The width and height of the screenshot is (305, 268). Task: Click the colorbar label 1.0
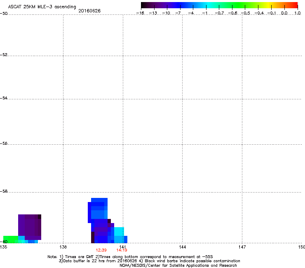coord(298,13)
